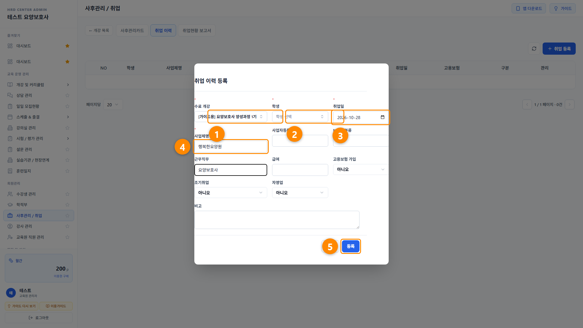Click the 급여 input field
Image resolution: width=583 pixels, height=328 pixels.
[x=300, y=170]
